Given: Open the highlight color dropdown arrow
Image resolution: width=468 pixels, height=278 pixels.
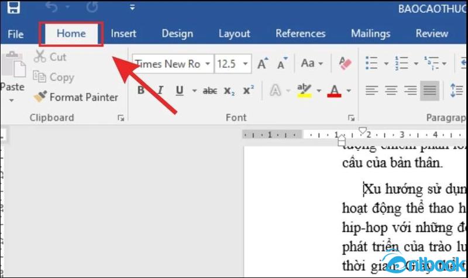Looking at the screenshot, I should tap(319, 91).
